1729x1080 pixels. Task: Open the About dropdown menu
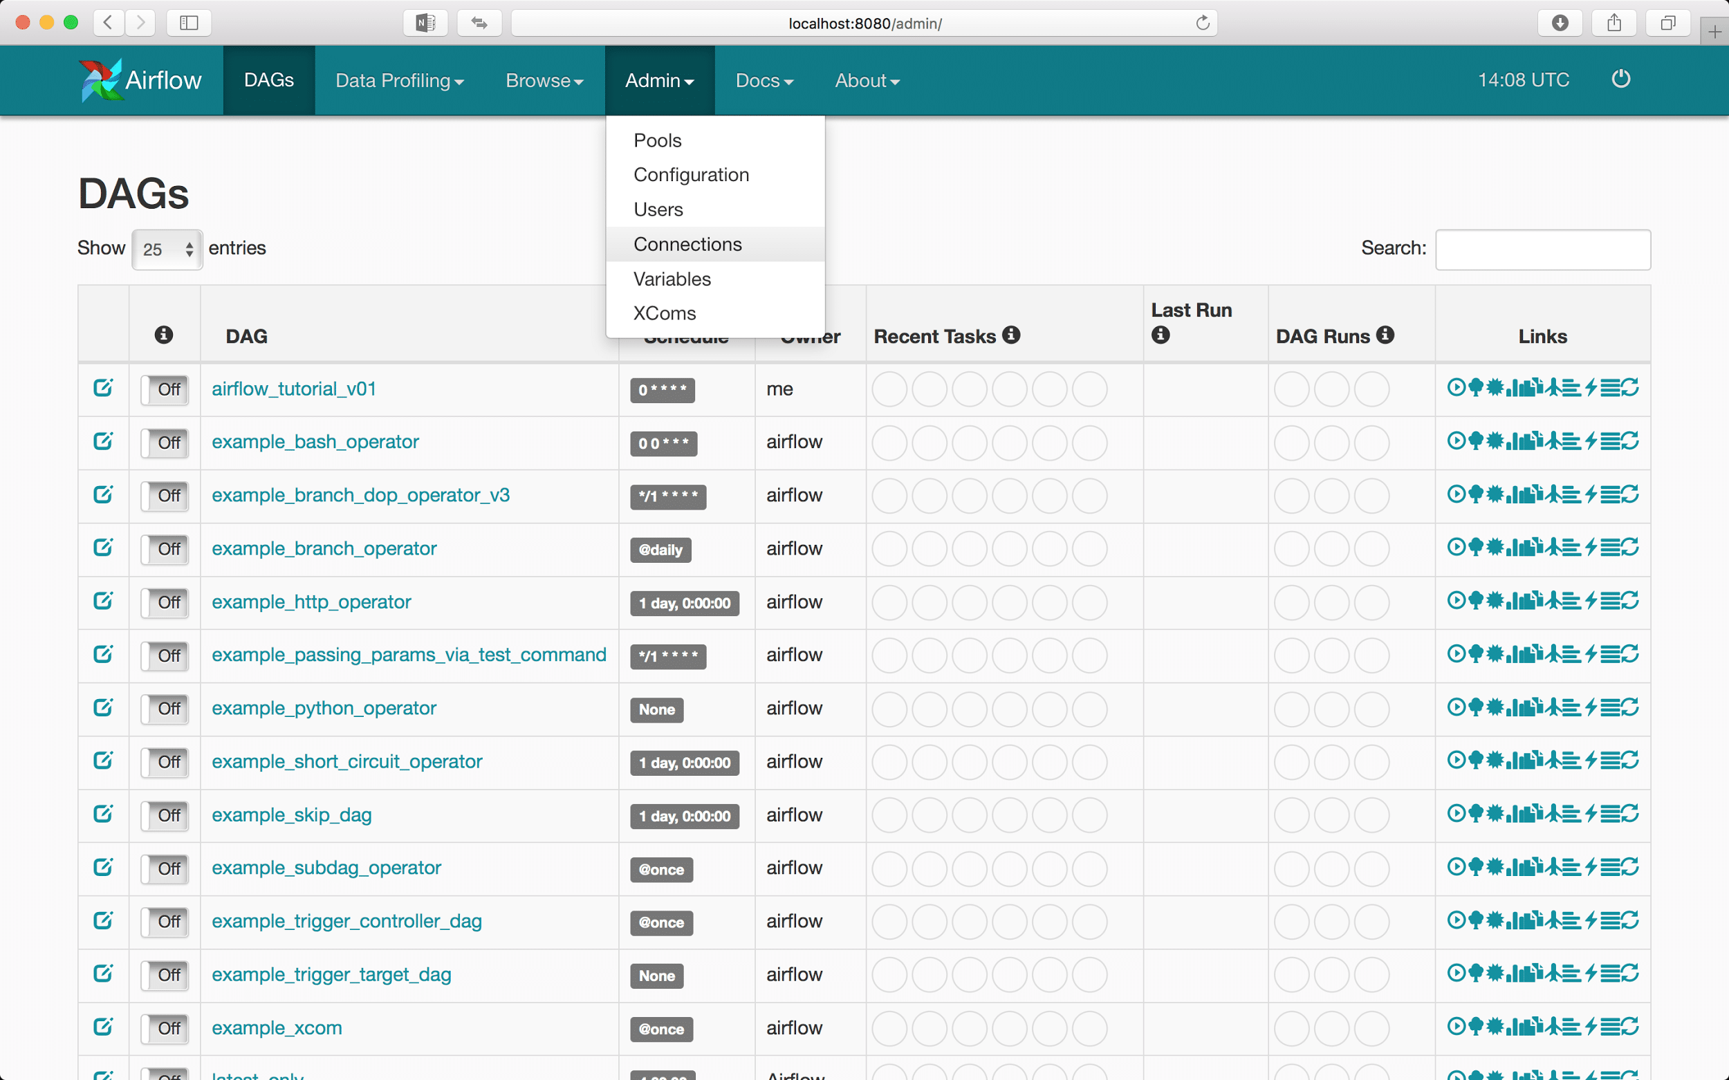[x=867, y=80]
